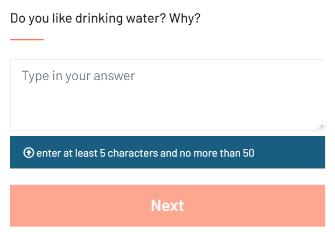335x232 pixels.
Task: Click the number 50 in the hint message
Action: (249, 153)
